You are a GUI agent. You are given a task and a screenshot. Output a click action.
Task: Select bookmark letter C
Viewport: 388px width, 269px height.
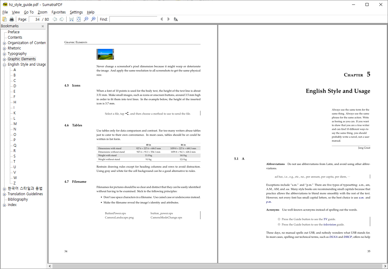15,81
